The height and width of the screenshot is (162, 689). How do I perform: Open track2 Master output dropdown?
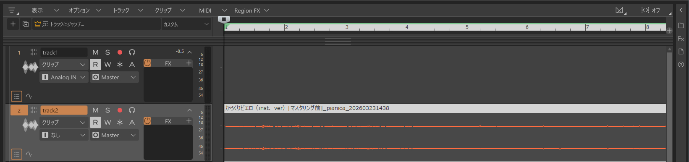114,135
